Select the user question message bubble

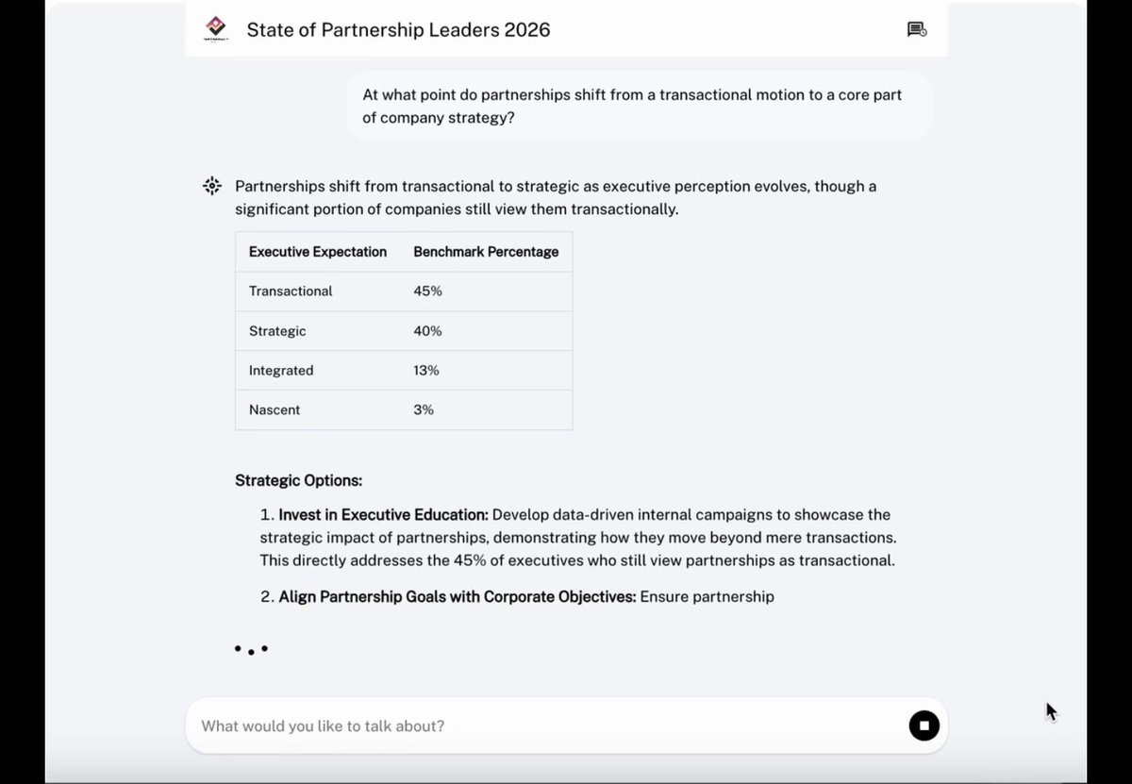640,107
